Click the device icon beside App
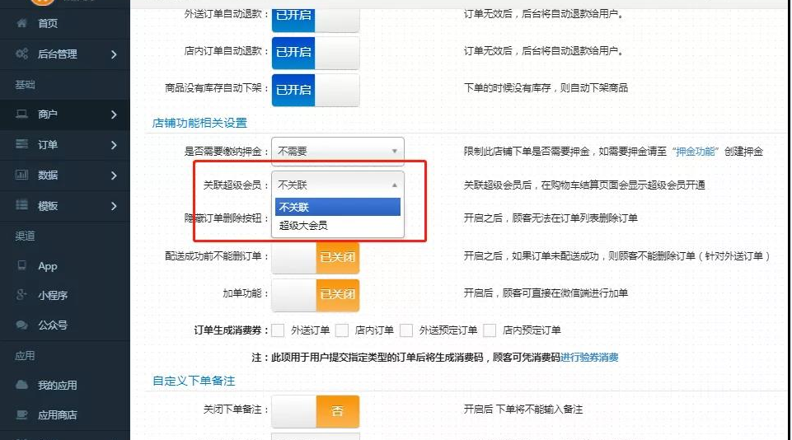The height and width of the screenshot is (440, 792). 21,265
